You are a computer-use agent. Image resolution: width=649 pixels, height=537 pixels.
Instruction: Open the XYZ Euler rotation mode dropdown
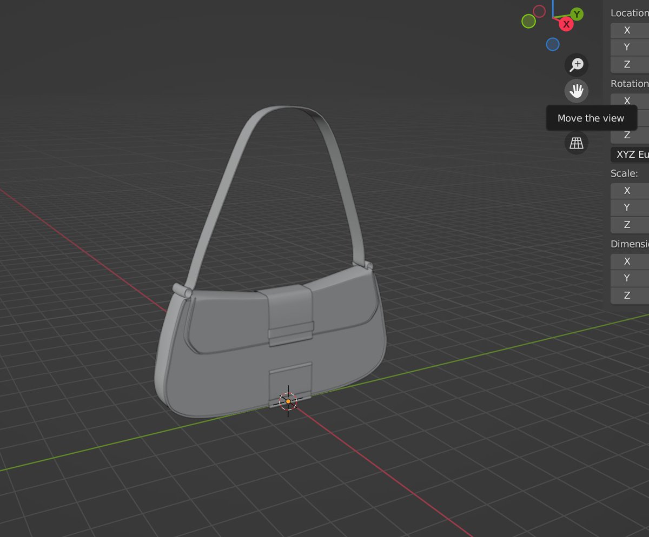(x=630, y=155)
